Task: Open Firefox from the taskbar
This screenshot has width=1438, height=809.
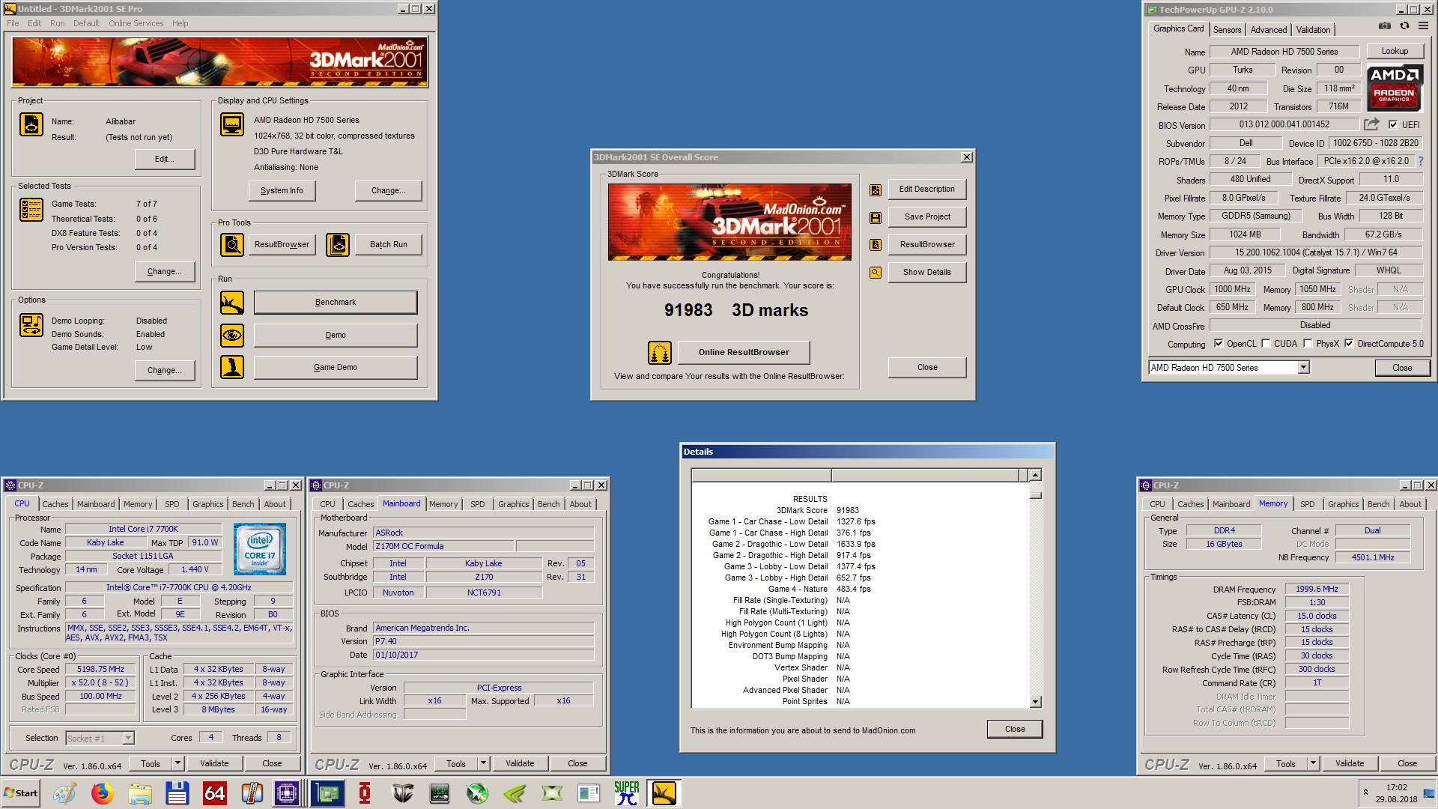Action: (x=103, y=793)
